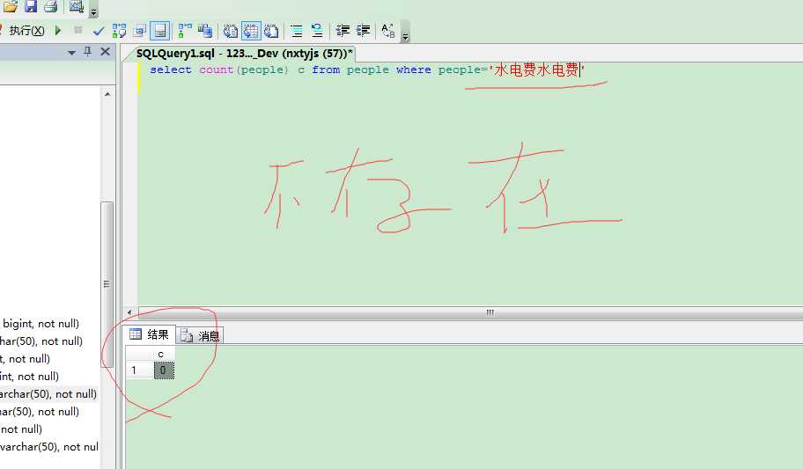
Task: Start debugging with the green play icon
Action: tap(58, 31)
